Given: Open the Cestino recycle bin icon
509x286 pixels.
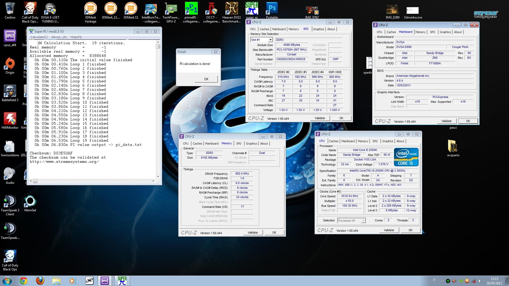Looking at the screenshot, I should tap(10, 11).
